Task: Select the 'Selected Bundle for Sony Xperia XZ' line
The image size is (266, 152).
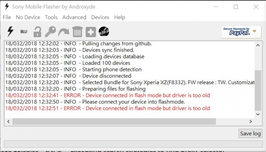Action: pyautogui.click(x=130, y=82)
